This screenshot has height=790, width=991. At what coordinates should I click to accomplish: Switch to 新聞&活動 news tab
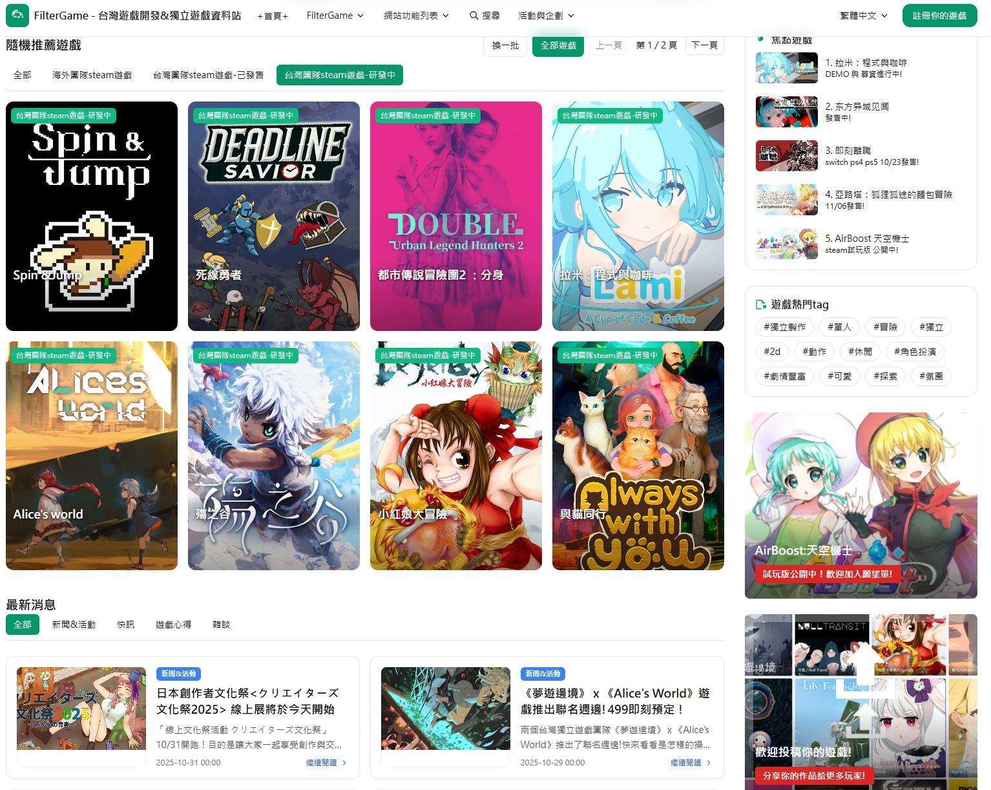click(x=74, y=625)
